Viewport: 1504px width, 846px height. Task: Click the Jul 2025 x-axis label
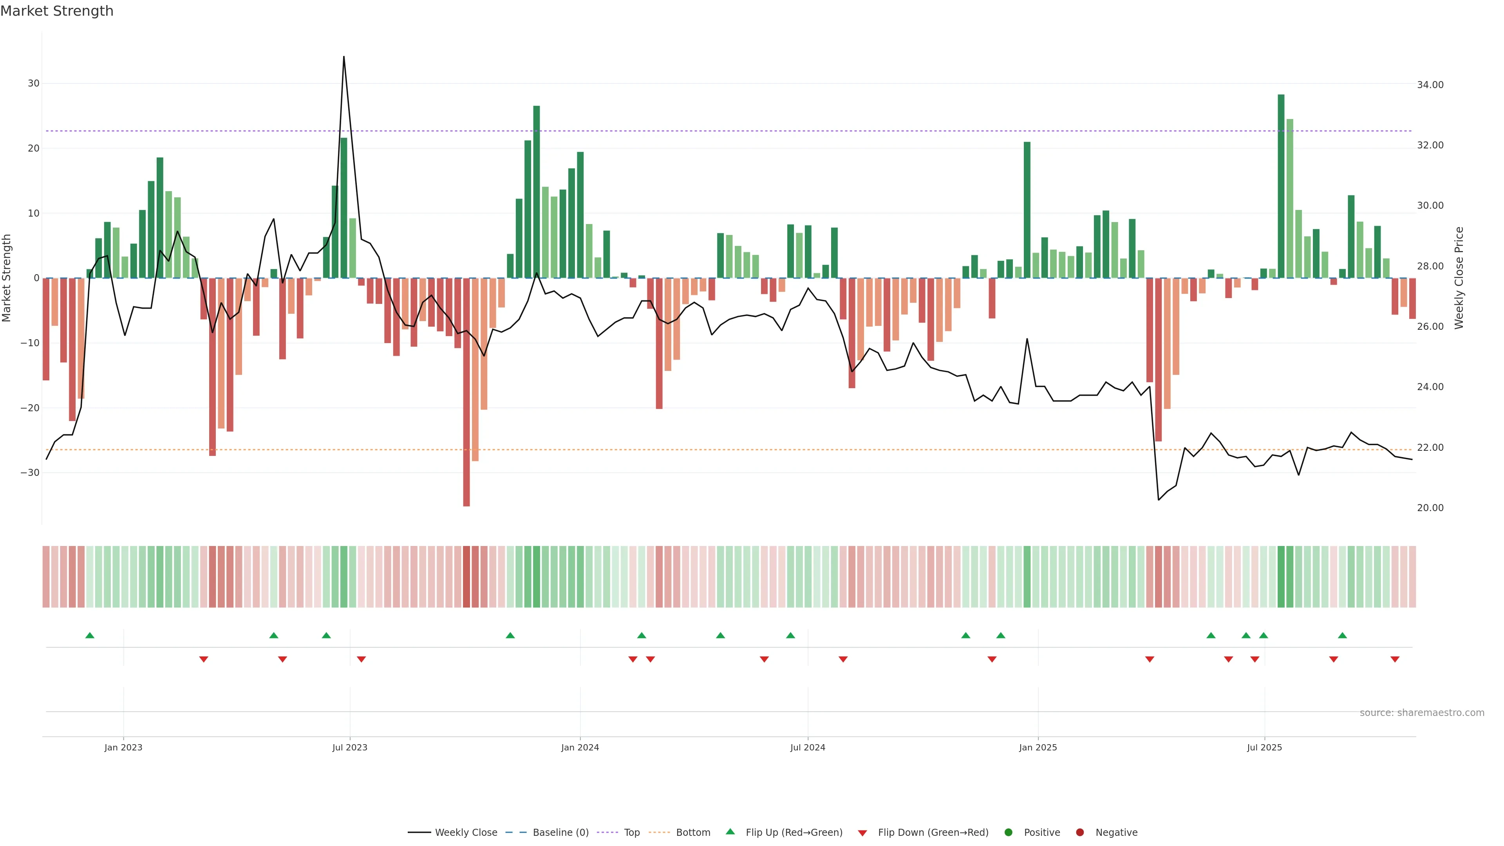(x=1264, y=747)
